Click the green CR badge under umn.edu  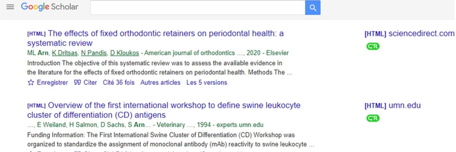[x=373, y=118]
